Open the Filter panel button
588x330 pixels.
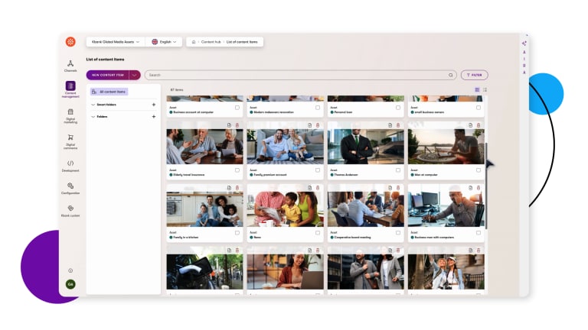pos(474,75)
